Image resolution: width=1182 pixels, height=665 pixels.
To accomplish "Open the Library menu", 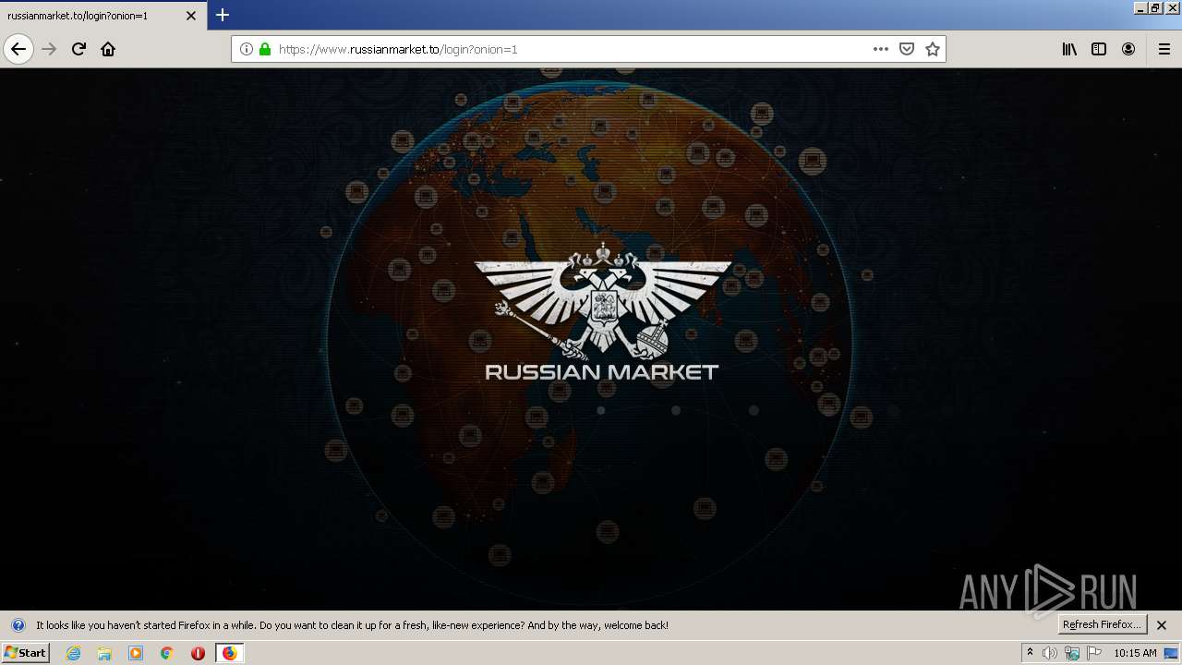I will [x=1069, y=49].
